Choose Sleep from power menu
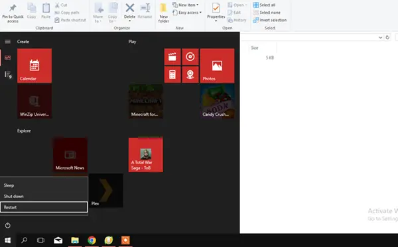 [x=44, y=185]
